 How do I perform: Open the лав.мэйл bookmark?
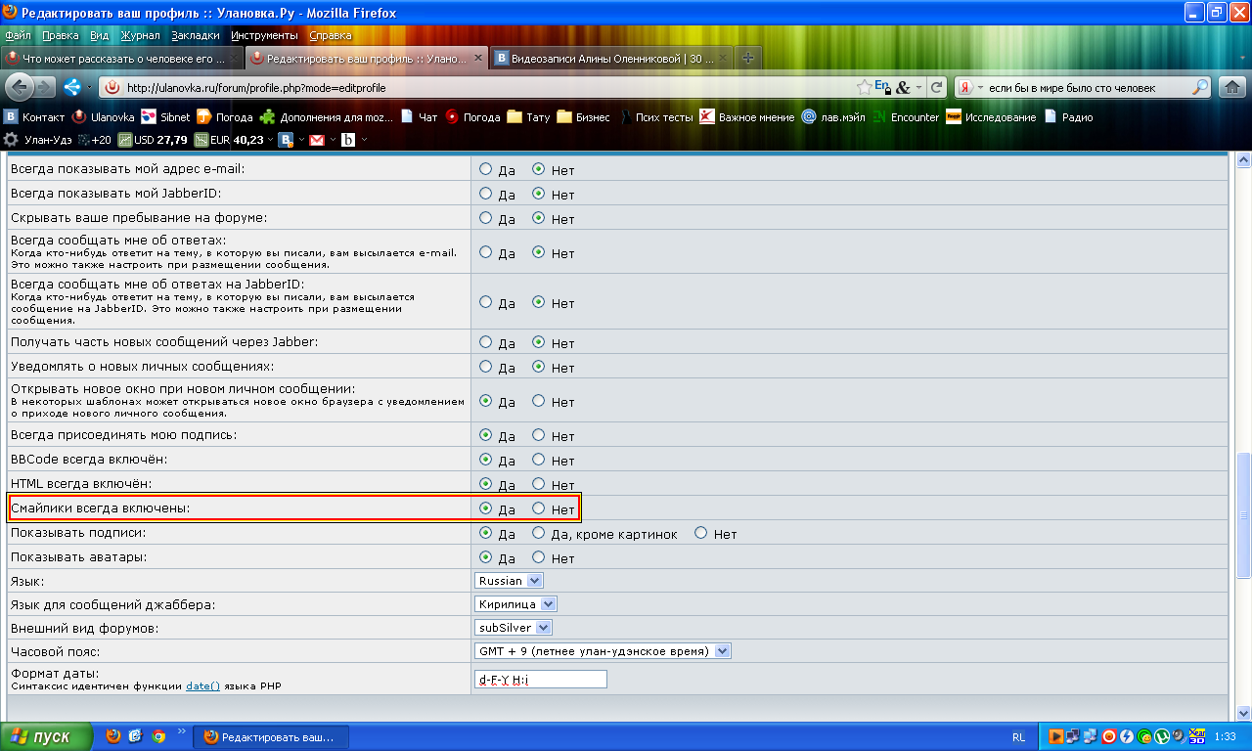tap(834, 117)
